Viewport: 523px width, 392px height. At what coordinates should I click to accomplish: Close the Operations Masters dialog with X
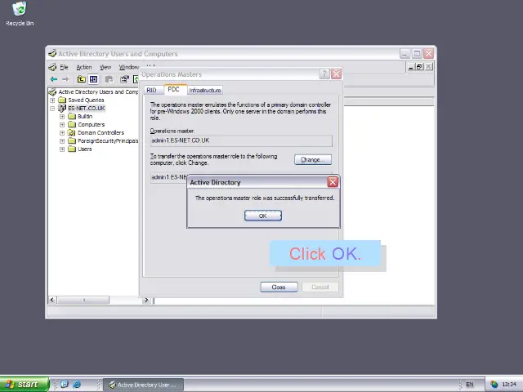[336, 73]
